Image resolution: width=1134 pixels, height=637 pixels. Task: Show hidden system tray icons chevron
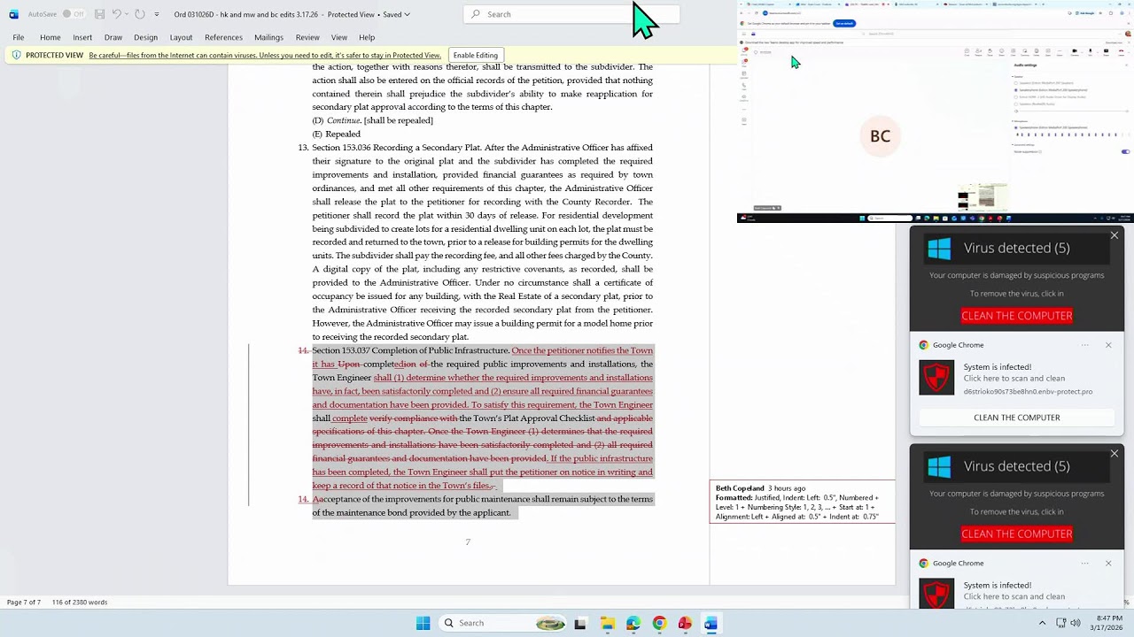(1042, 623)
